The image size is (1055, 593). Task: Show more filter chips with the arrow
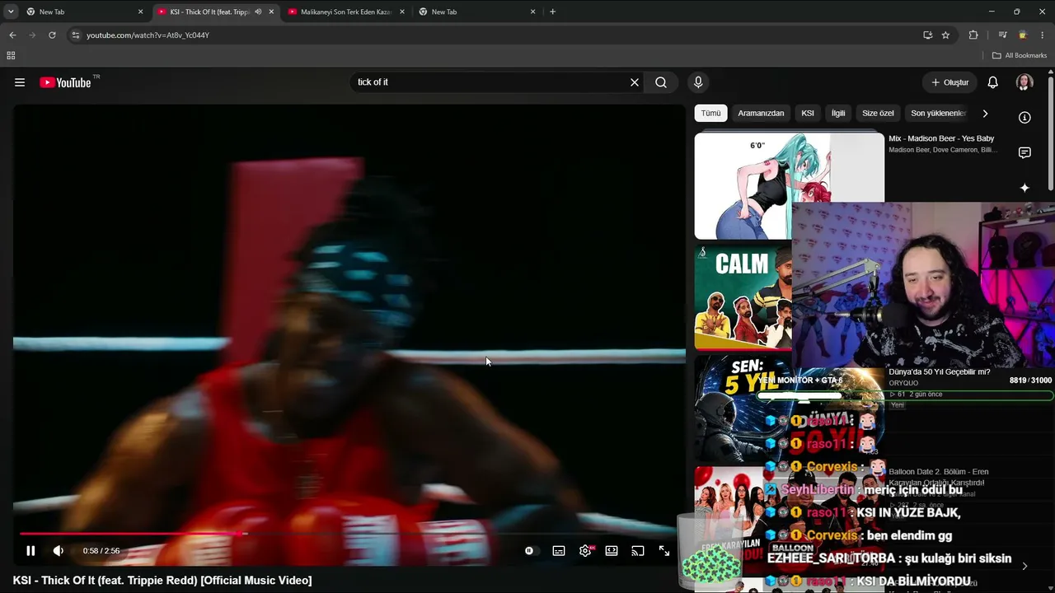pos(985,114)
